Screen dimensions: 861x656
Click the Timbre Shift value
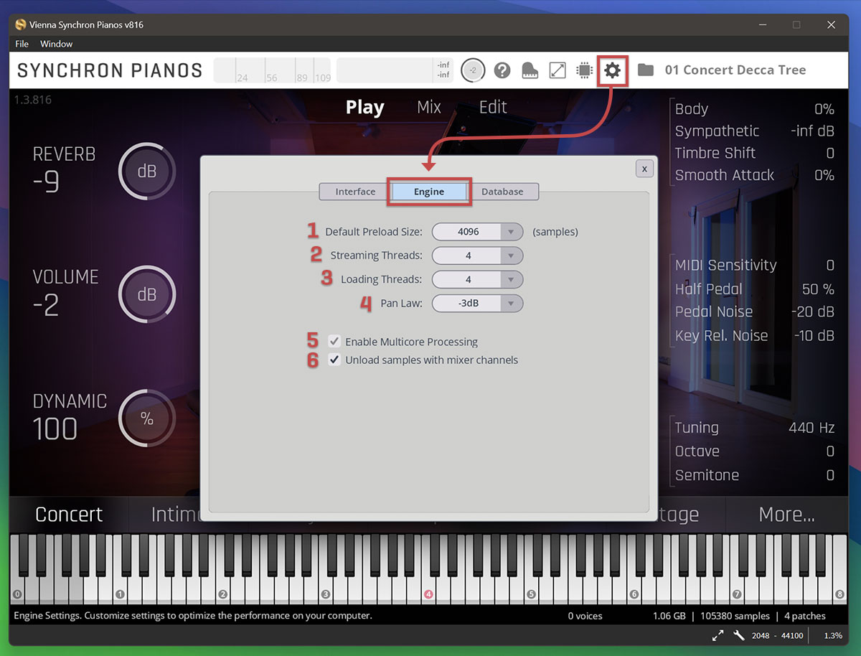click(830, 153)
